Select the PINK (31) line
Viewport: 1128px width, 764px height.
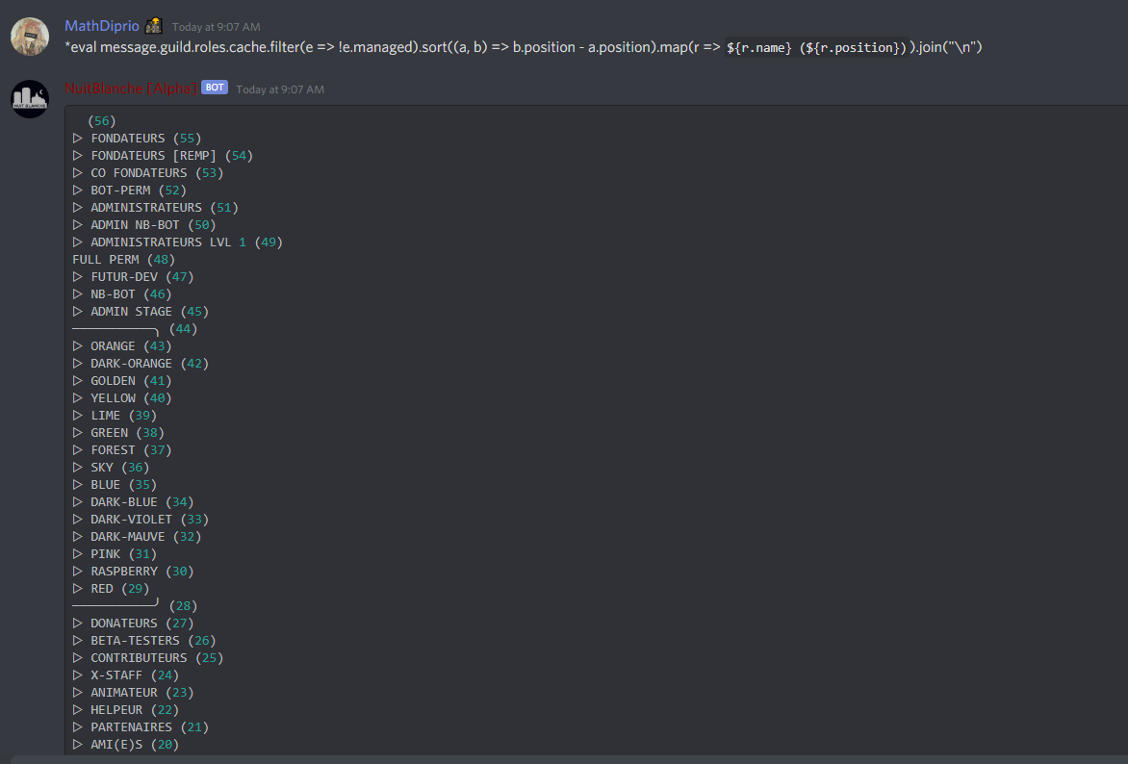(x=115, y=554)
